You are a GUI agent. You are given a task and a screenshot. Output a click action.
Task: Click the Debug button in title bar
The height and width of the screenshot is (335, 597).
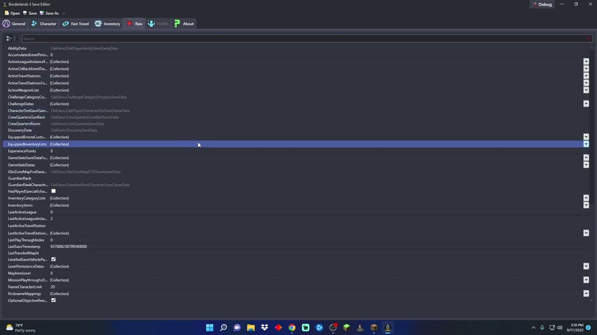click(541, 4)
